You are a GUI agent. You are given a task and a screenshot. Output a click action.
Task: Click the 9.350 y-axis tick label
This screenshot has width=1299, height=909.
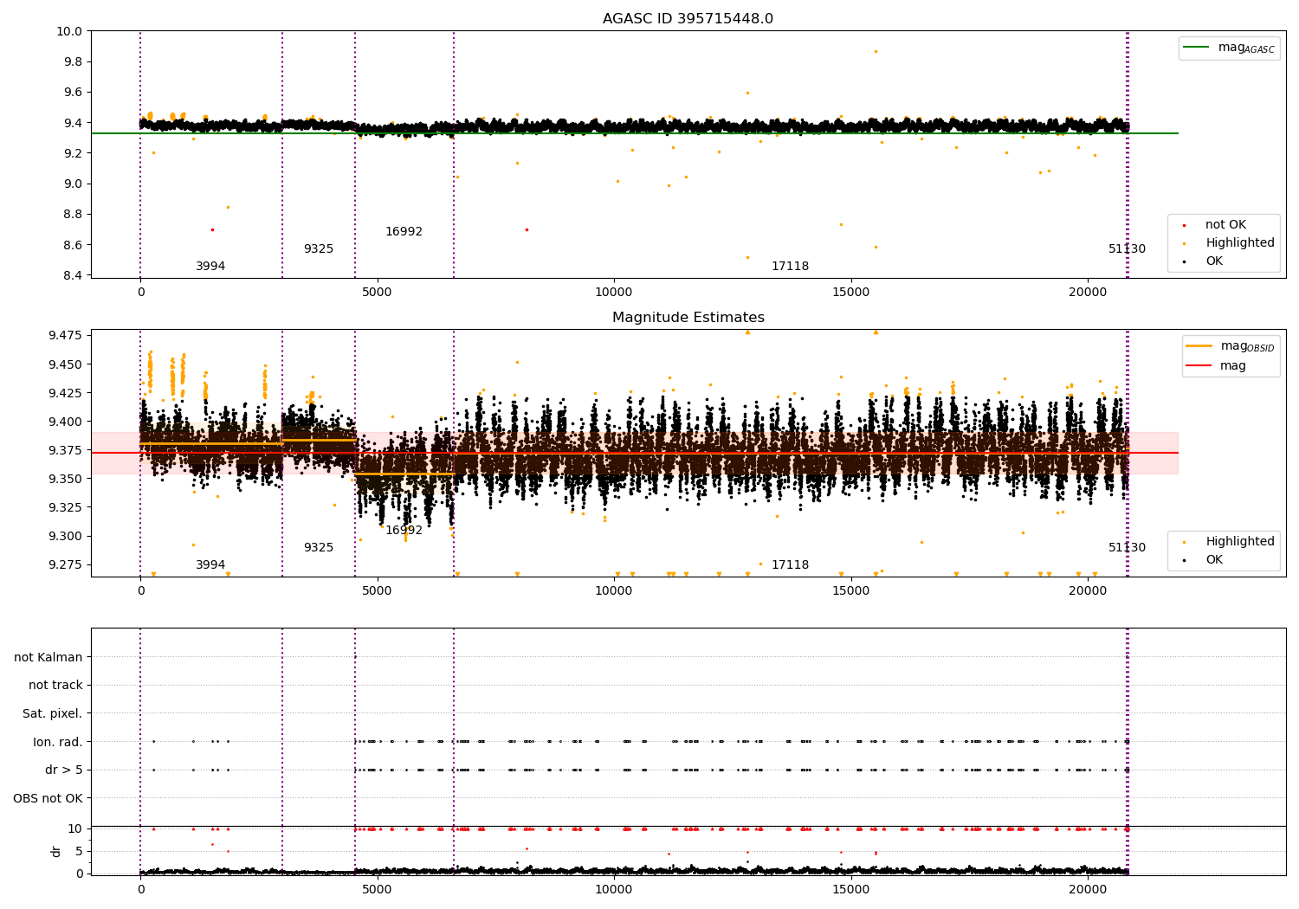pos(65,479)
